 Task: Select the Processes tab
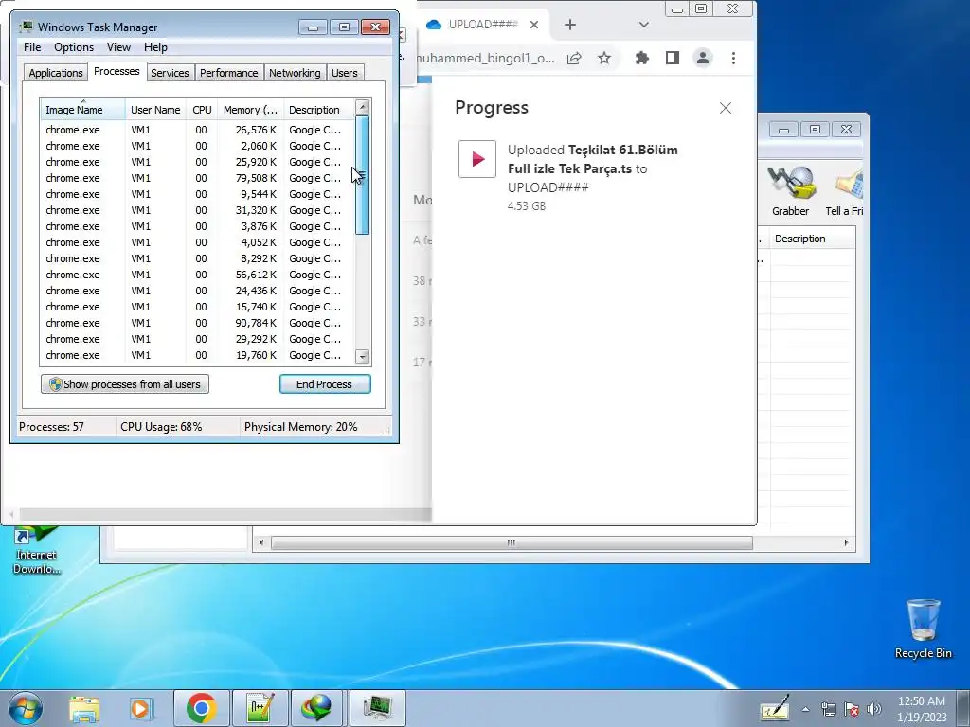[x=117, y=71]
